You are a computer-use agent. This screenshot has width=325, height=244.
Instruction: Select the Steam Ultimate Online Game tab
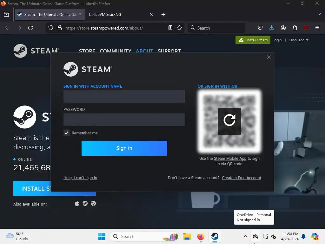(50, 15)
